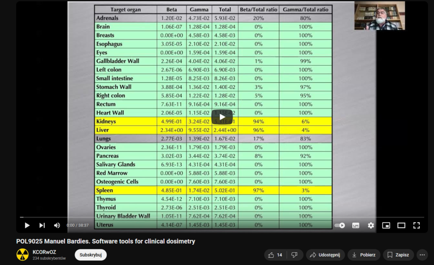
Task: Share the video via Udostępnij
Action: pyautogui.click(x=325, y=255)
